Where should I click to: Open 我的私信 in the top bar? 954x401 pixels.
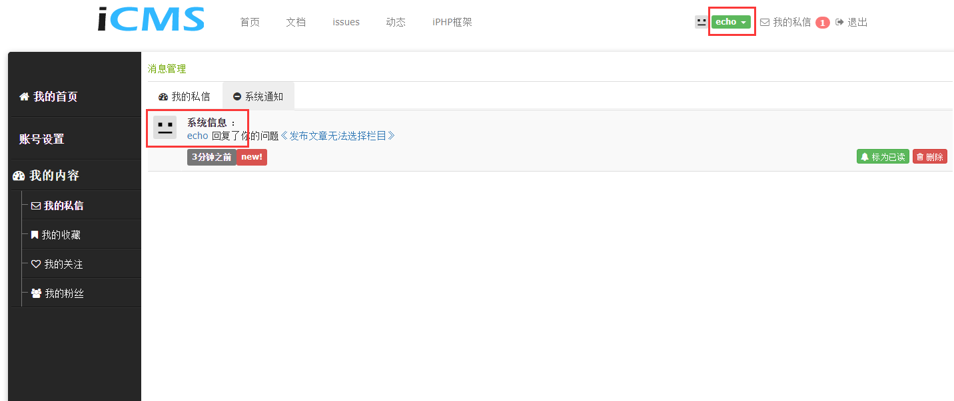coord(791,22)
